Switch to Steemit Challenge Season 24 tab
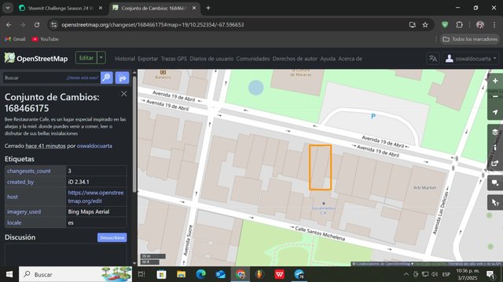This screenshot has height=282, width=503. point(61,9)
